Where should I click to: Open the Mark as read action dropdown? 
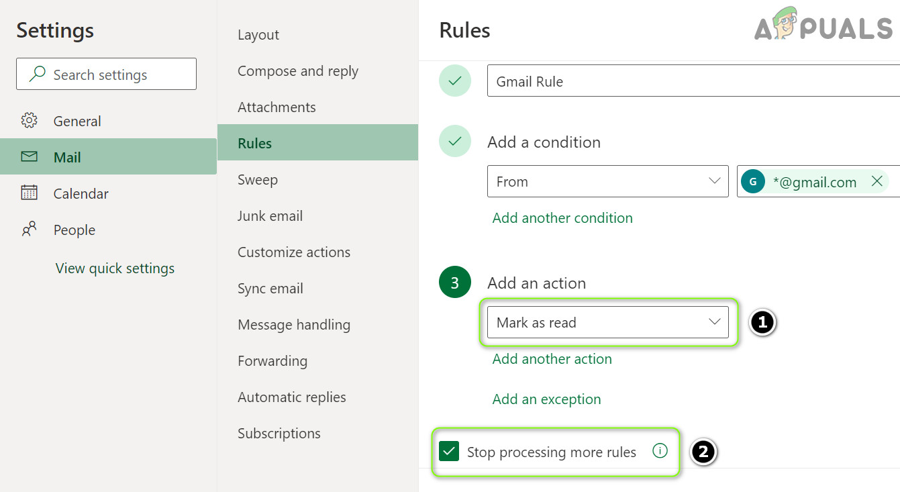click(607, 323)
